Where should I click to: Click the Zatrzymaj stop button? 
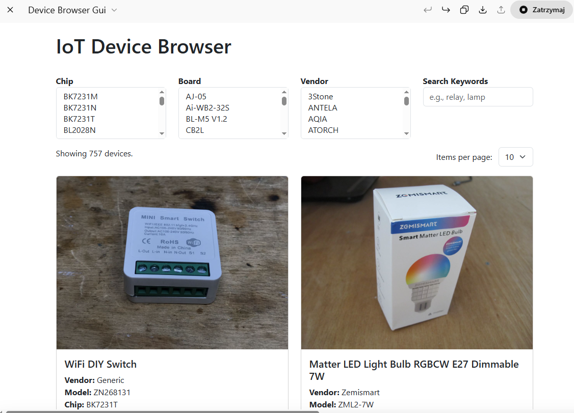click(x=542, y=10)
